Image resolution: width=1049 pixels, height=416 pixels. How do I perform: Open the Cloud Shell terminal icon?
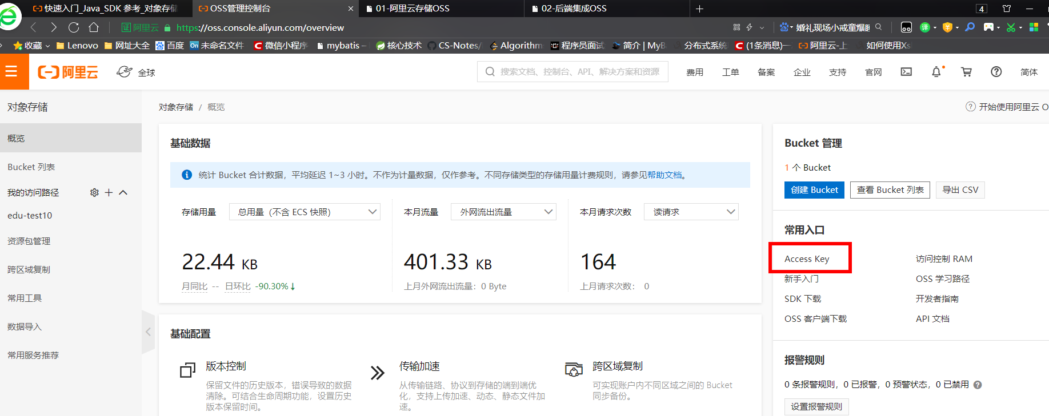pyautogui.click(x=906, y=72)
